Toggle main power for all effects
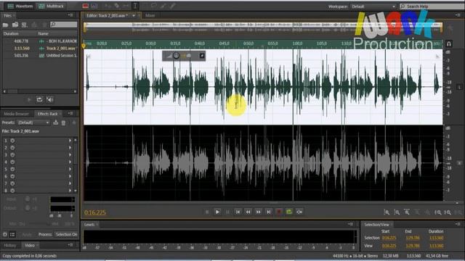The image size is (465, 261). (5, 234)
